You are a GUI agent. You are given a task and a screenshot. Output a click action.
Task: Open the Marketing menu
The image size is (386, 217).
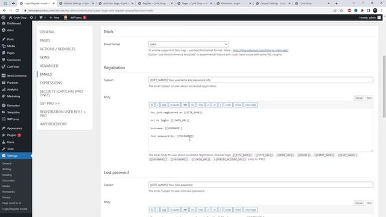point(13,96)
